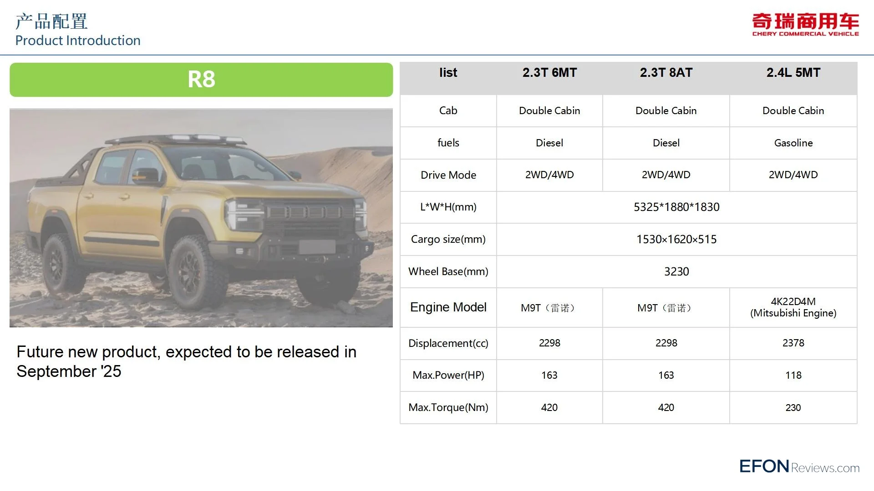The width and height of the screenshot is (874, 491).
Task: Select '2WD/4WD' under 2.3T 8AT
Action: click(666, 175)
